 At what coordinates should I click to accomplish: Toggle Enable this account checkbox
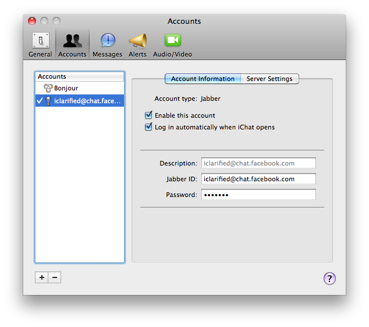click(x=148, y=115)
